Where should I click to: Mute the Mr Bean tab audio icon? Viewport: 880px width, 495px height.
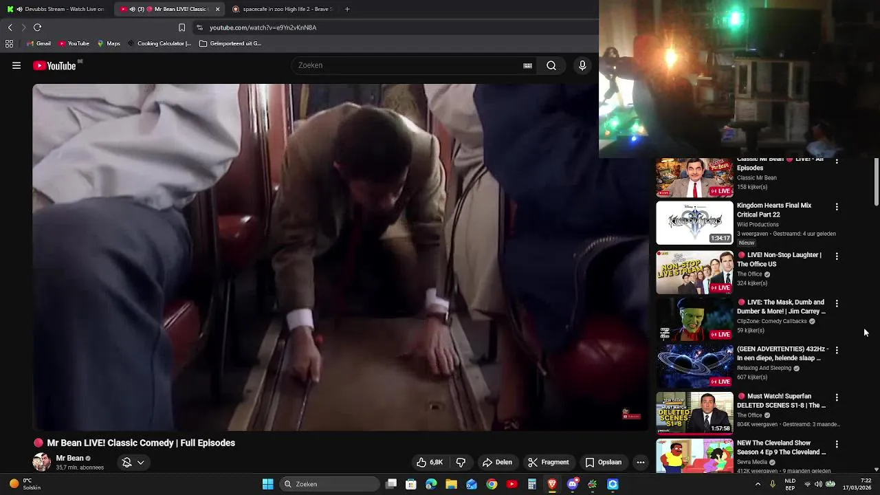point(132,9)
